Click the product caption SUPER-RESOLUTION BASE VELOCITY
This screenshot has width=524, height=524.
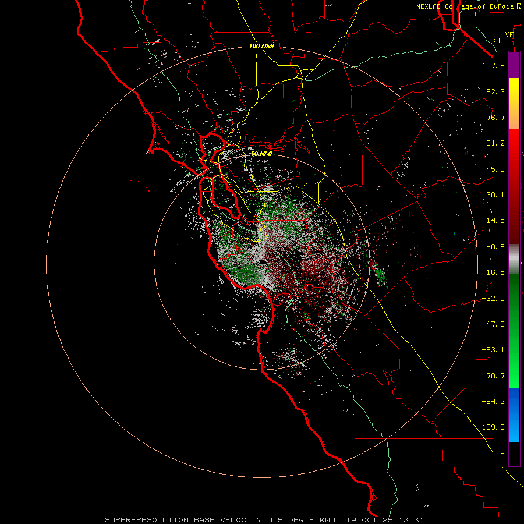coord(183,520)
